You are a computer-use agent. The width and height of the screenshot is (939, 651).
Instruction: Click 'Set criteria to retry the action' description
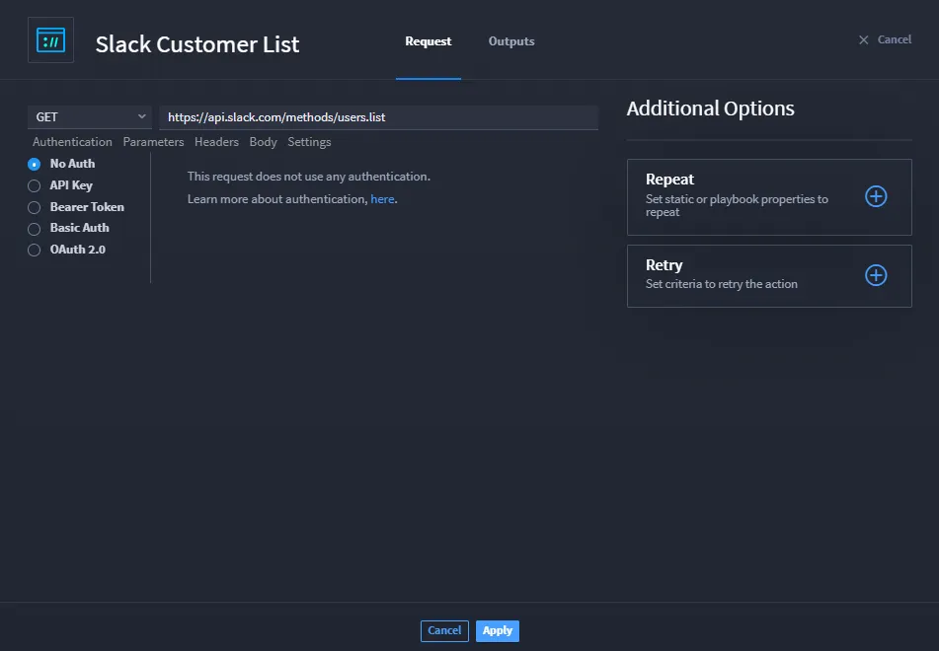click(722, 284)
